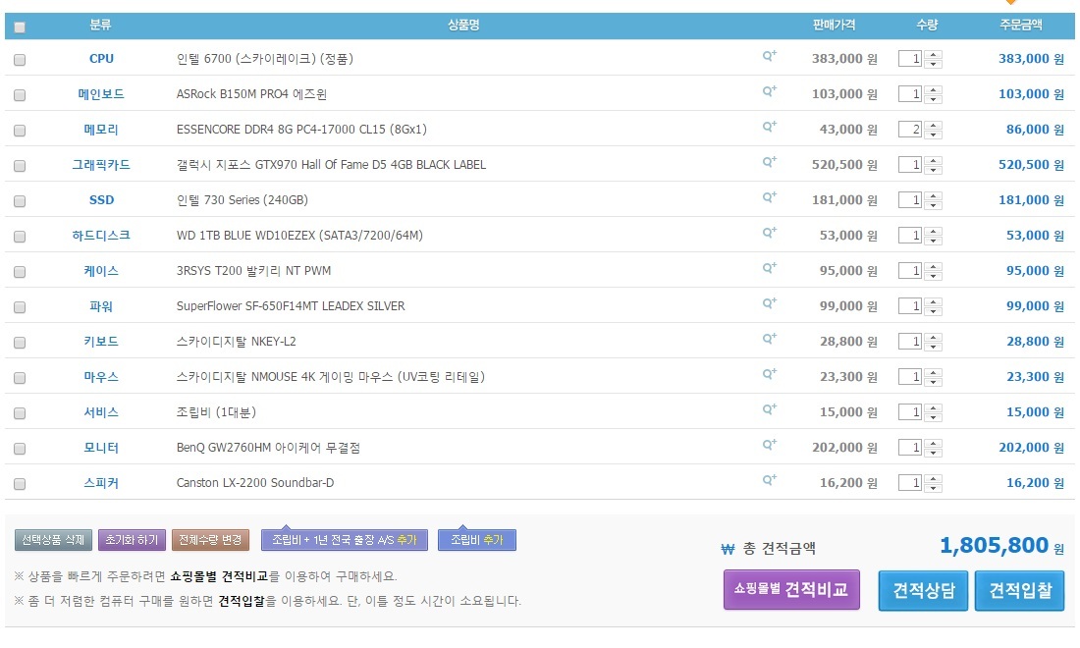Open detail magnifier for NMOUSE 4K mouse row
The height and width of the screenshot is (648, 1080).
click(770, 374)
